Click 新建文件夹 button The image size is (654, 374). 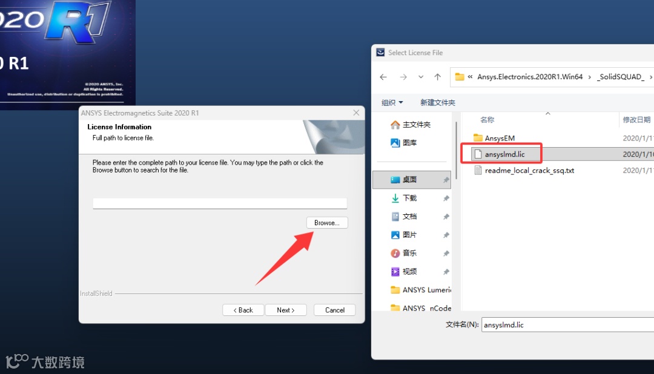(438, 102)
